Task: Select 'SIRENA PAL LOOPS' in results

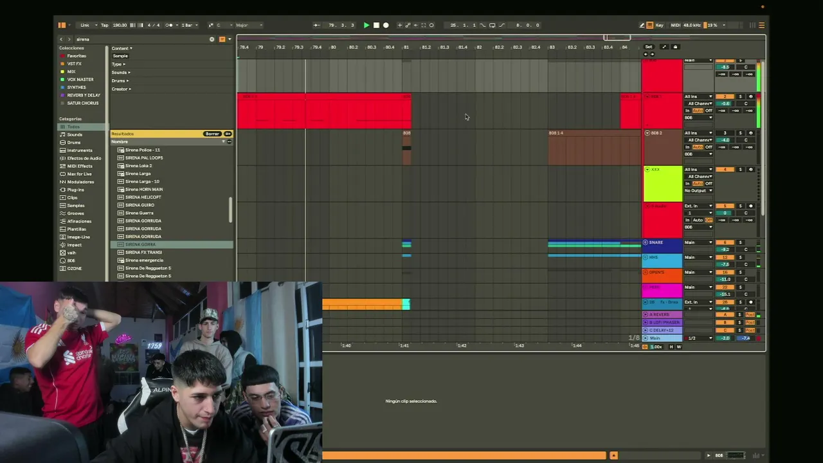Action: click(144, 158)
